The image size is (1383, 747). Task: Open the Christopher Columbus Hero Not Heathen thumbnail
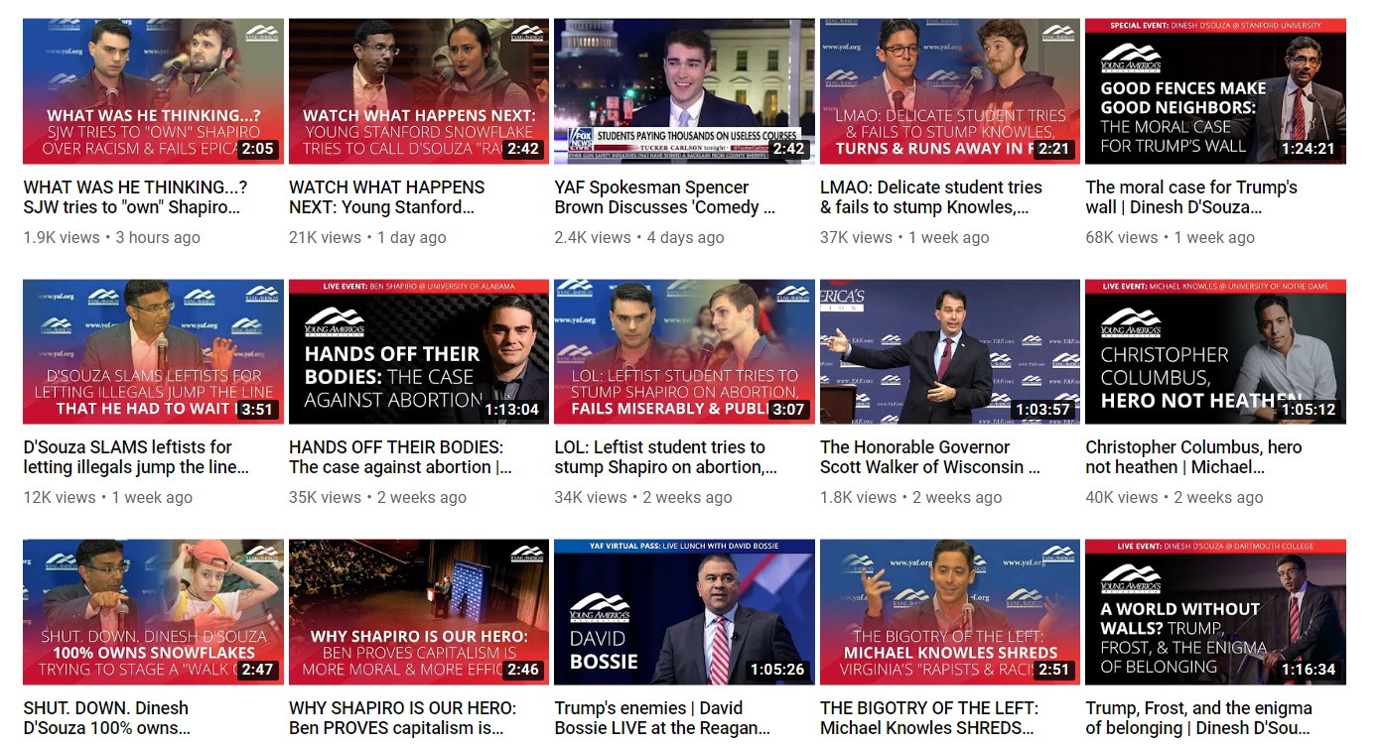coord(1215,351)
